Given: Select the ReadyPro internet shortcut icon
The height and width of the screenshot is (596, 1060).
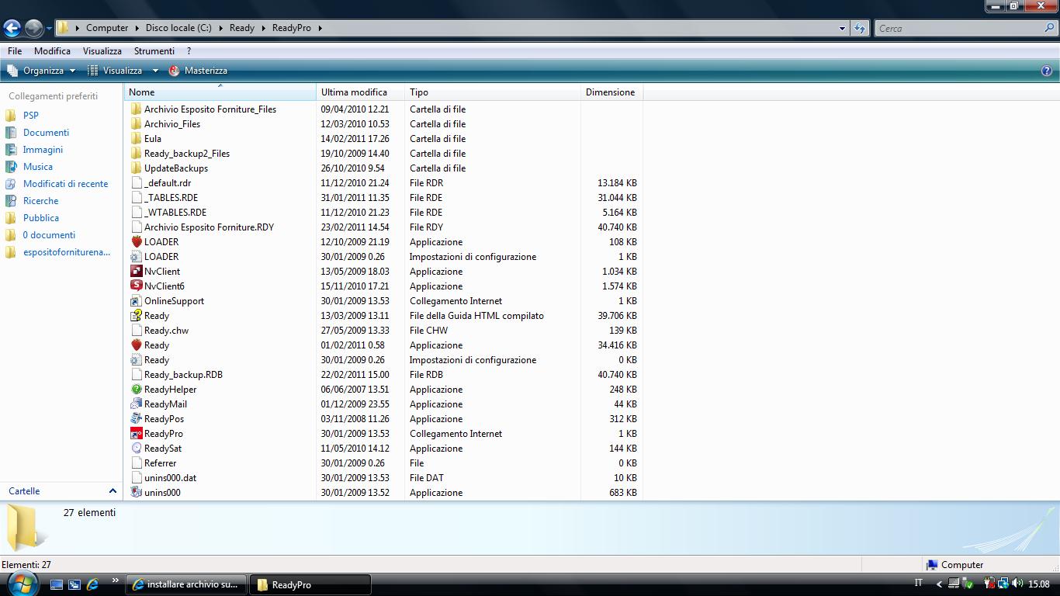Looking at the screenshot, I should point(137,434).
